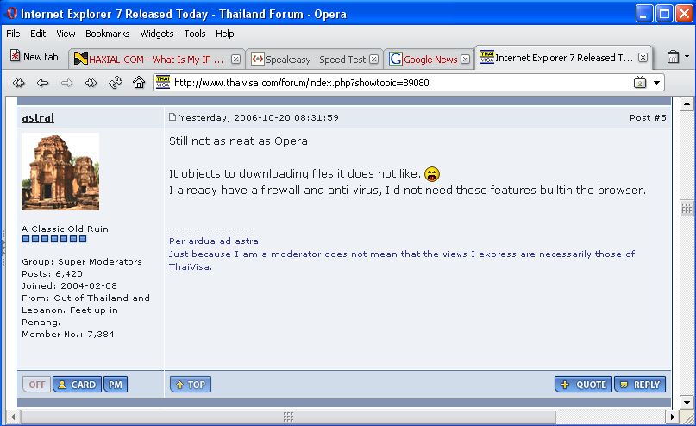Open the astral username link

38,118
